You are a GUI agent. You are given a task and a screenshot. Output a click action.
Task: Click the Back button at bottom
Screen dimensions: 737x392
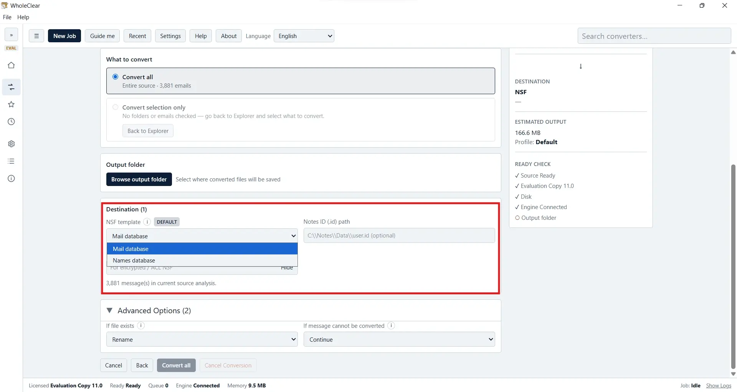tap(142, 365)
